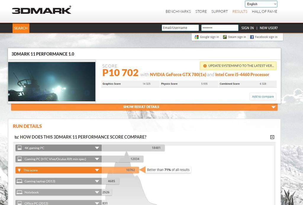Click the Google sign in icon
Screen dimensions: 303x205
point(196,37)
